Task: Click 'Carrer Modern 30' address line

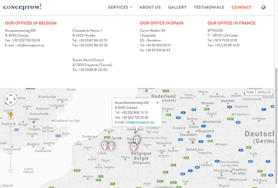Action: [153, 30]
